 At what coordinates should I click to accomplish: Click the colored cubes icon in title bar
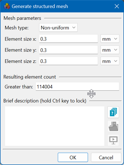(7, 6)
